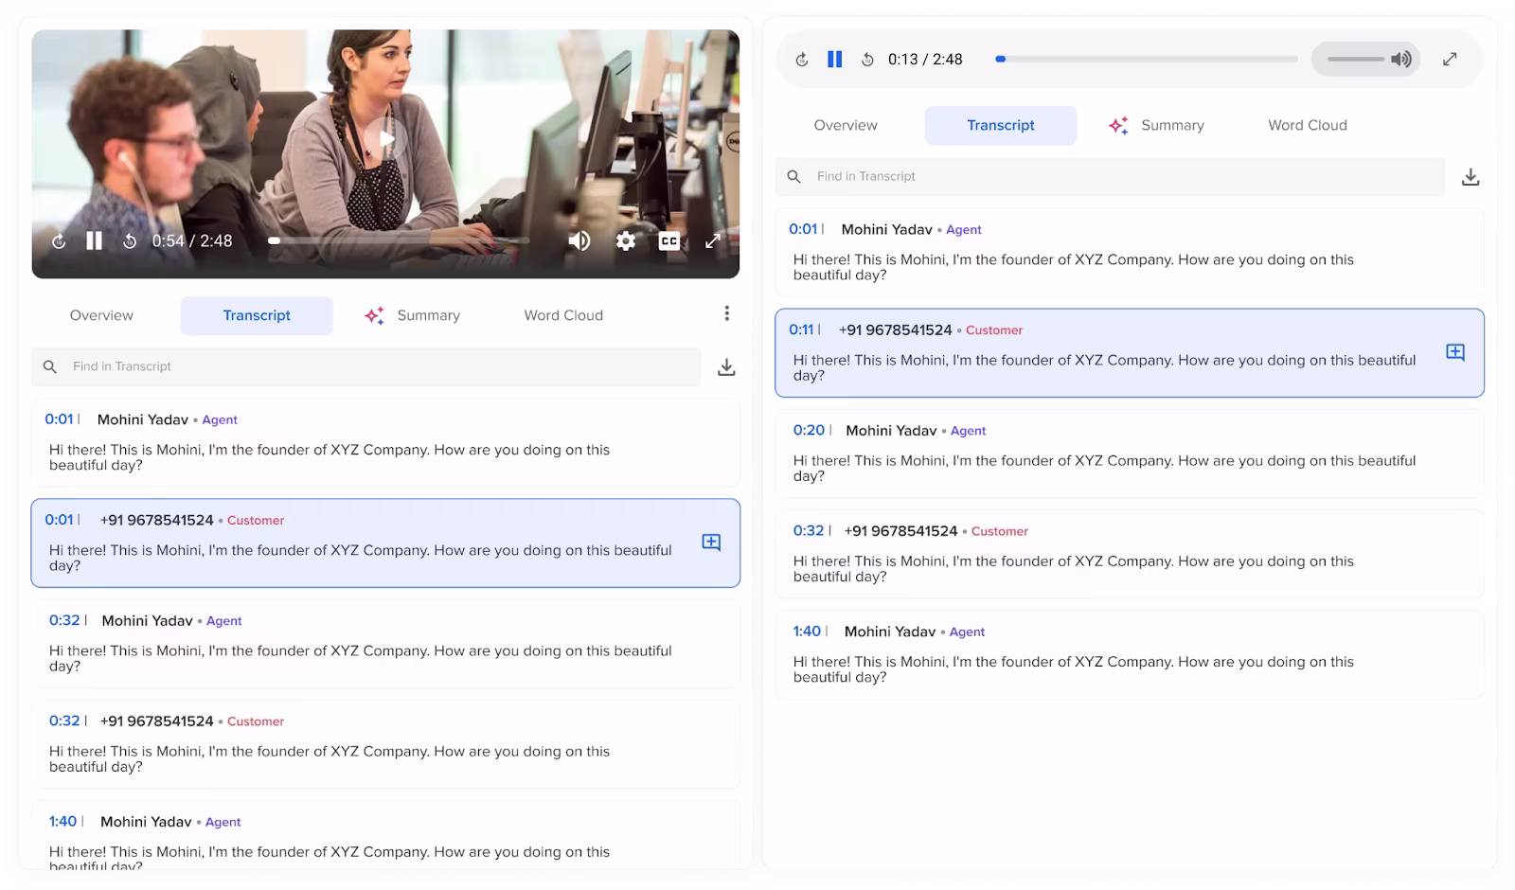This screenshot has height=890, width=1515.
Task: Click the 1:40 timestamp link
Action: click(x=62, y=821)
